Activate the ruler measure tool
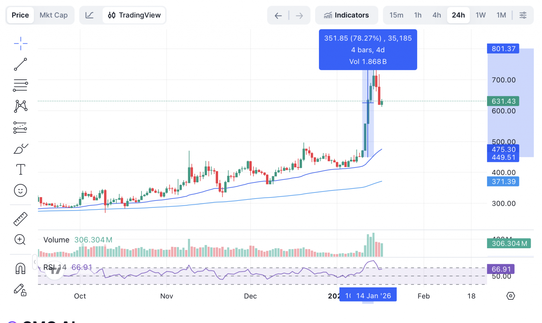 [x=20, y=219]
